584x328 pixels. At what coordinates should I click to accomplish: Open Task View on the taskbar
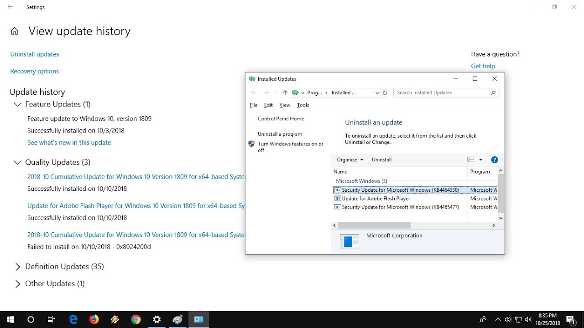(x=51, y=319)
